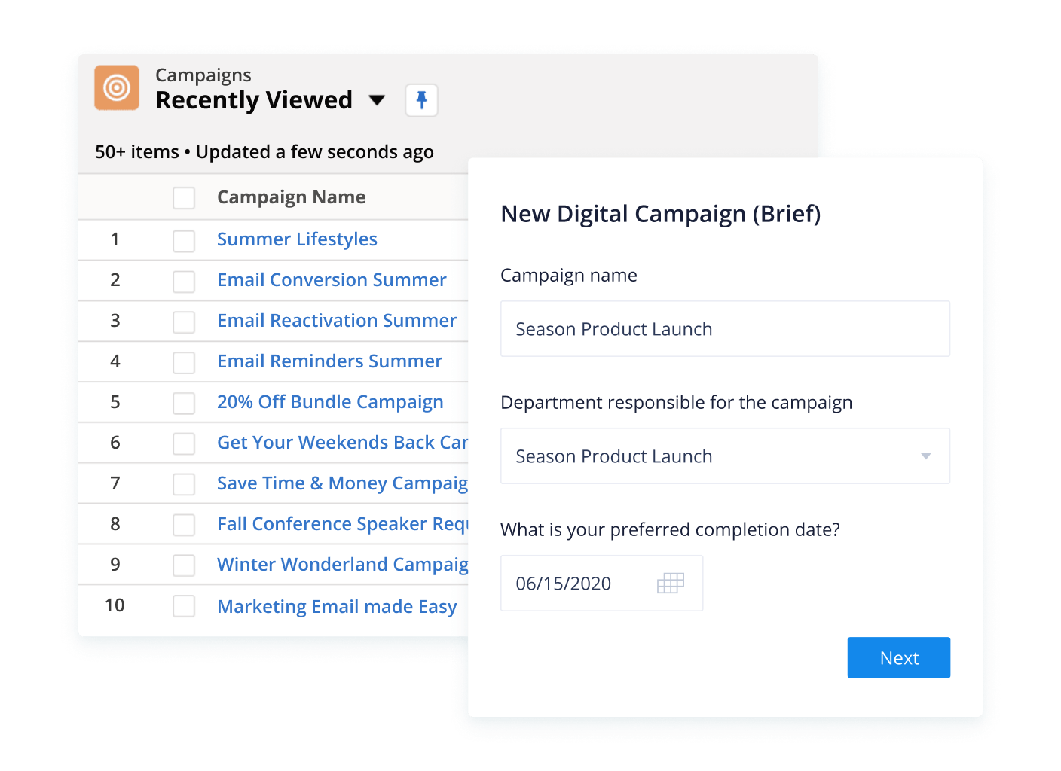Check the Marketing Email made Easy checkbox
Viewport: 1061px width, 771px height.
point(184,607)
